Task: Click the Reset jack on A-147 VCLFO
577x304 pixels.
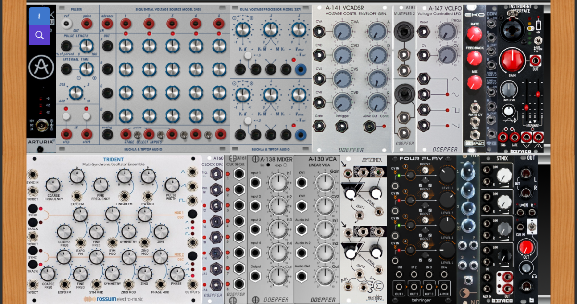Action: (424, 32)
